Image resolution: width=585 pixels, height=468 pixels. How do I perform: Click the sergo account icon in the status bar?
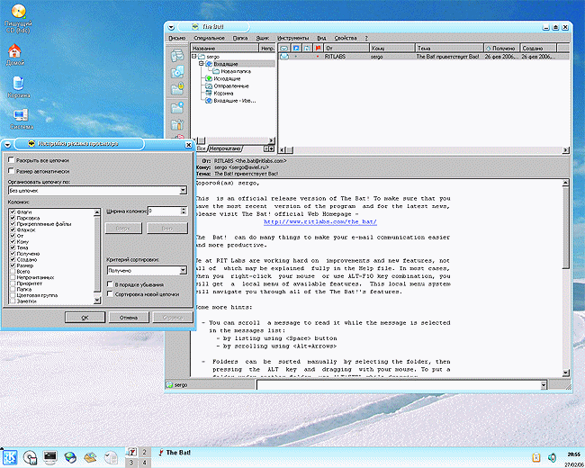click(x=169, y=385)
